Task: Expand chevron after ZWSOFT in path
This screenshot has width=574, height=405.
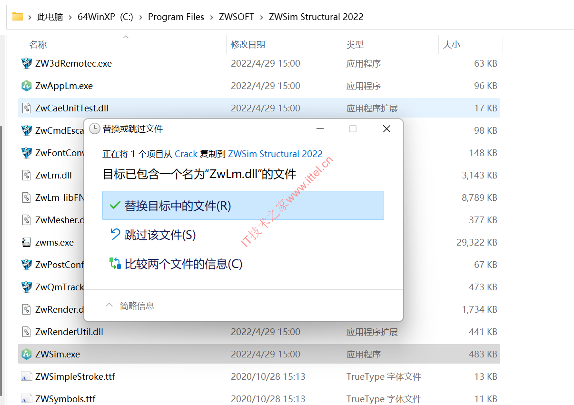Action: pos(261,17)
